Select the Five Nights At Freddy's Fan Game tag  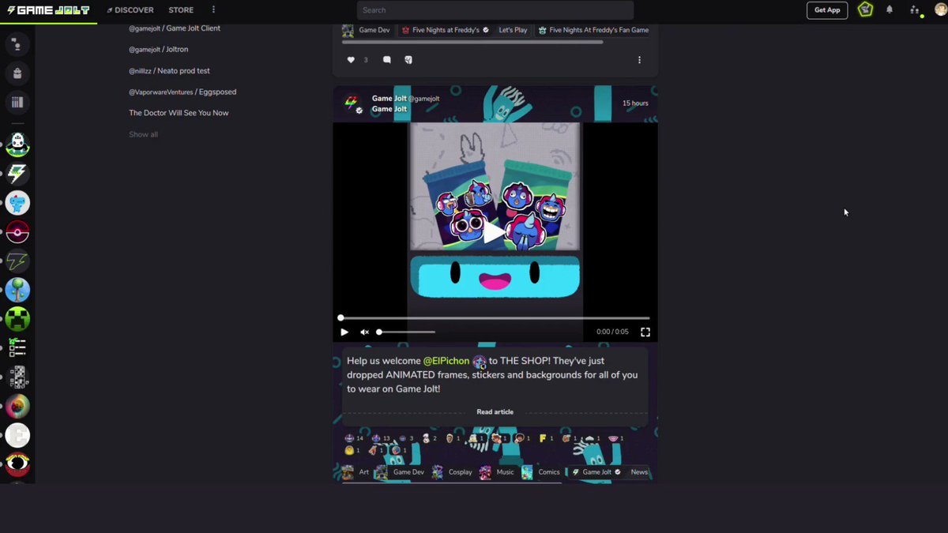coord(594,30)
